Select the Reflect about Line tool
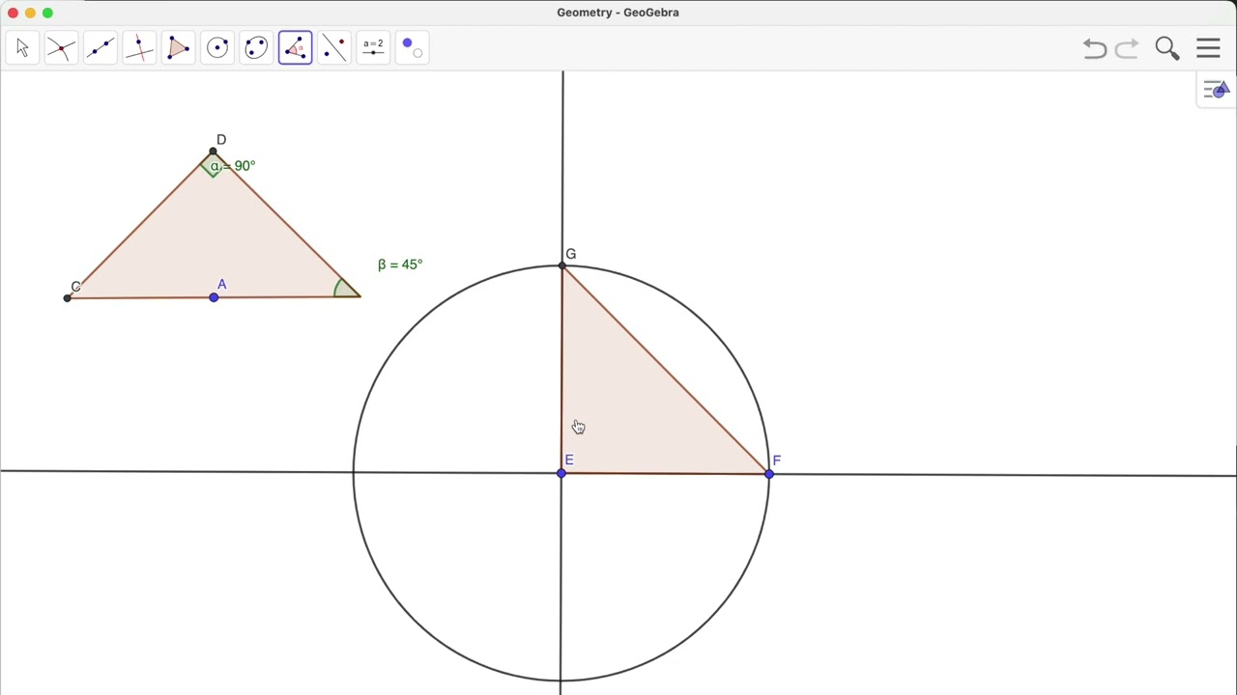Viewport: 1237px width, 695px height. [334, 47]
